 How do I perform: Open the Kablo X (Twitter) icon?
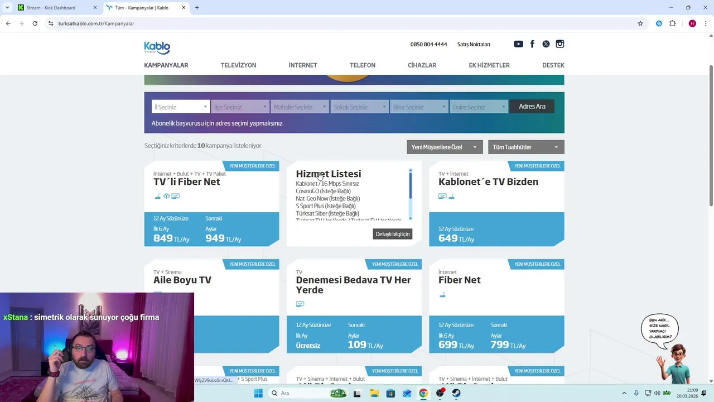tap(546, 44)
